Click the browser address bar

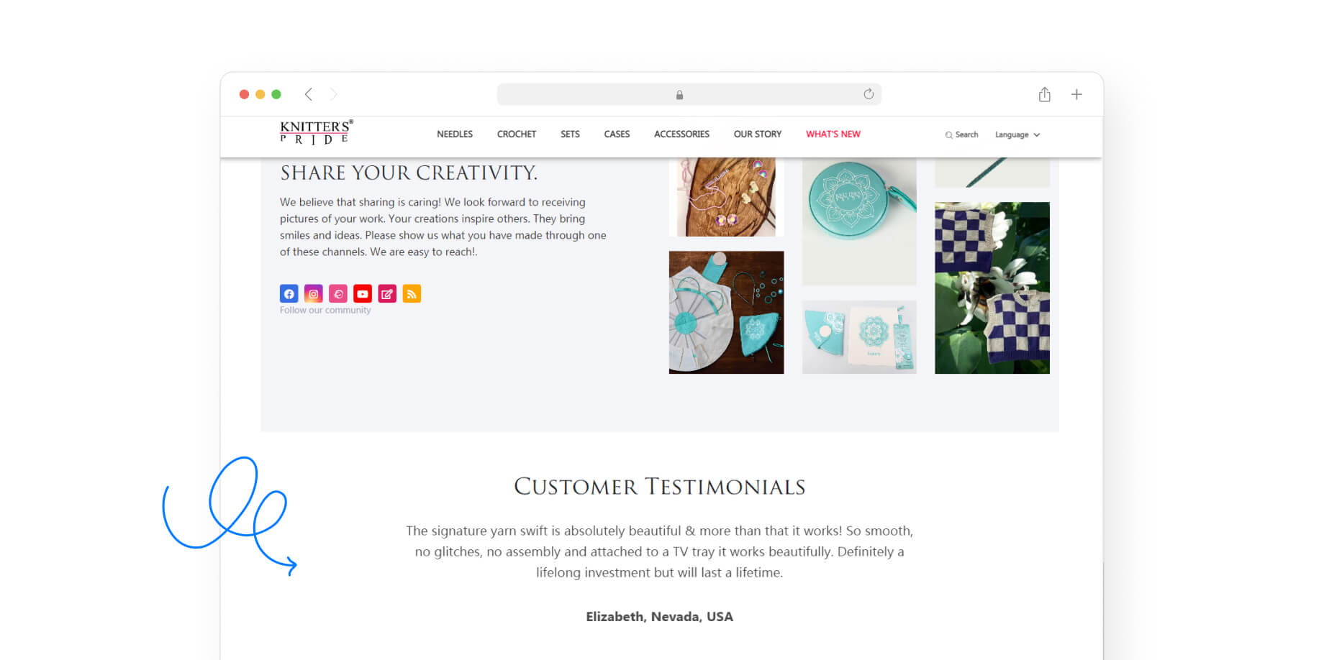coord(689,94)
